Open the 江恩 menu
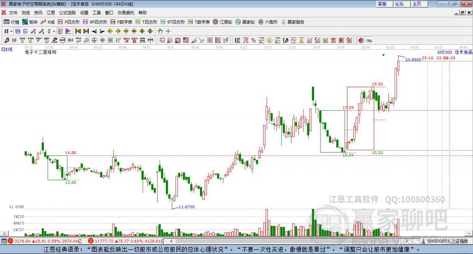This screenshot has height=254, width=473. click(x=51, y=12)
